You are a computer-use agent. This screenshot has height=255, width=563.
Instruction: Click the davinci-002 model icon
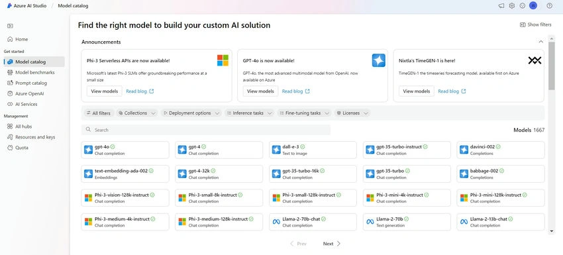click(x=464, y=150)
